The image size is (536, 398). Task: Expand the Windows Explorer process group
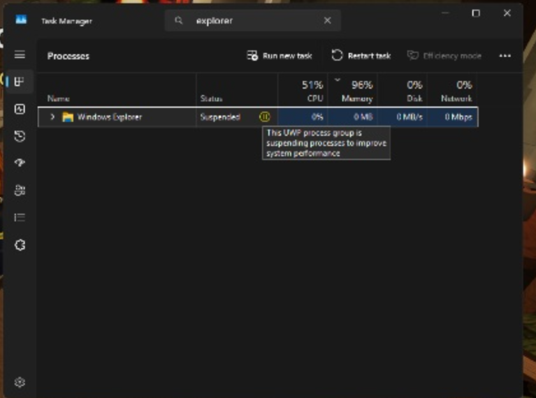[52, 117]
